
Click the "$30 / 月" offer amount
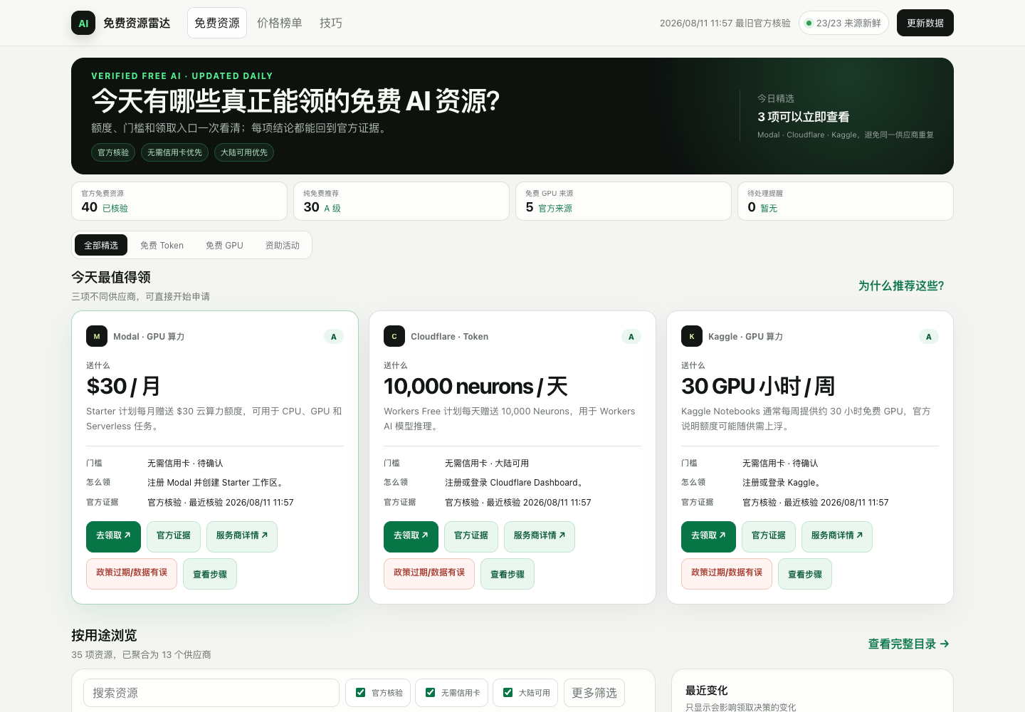123,387
